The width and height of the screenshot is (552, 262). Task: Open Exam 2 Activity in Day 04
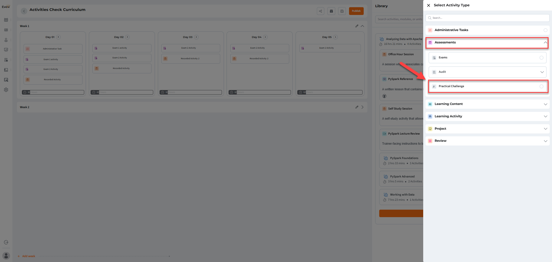(260, 48)
